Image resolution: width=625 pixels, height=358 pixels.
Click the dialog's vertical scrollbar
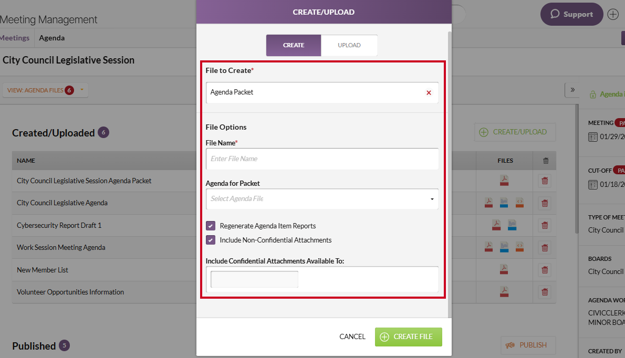tap(450, 174)
